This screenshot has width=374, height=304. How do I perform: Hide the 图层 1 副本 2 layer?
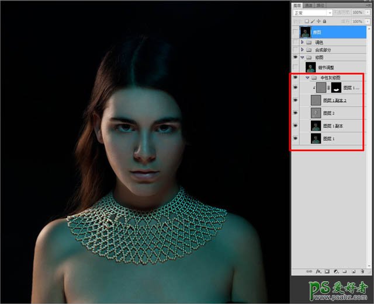pos(296,100)
